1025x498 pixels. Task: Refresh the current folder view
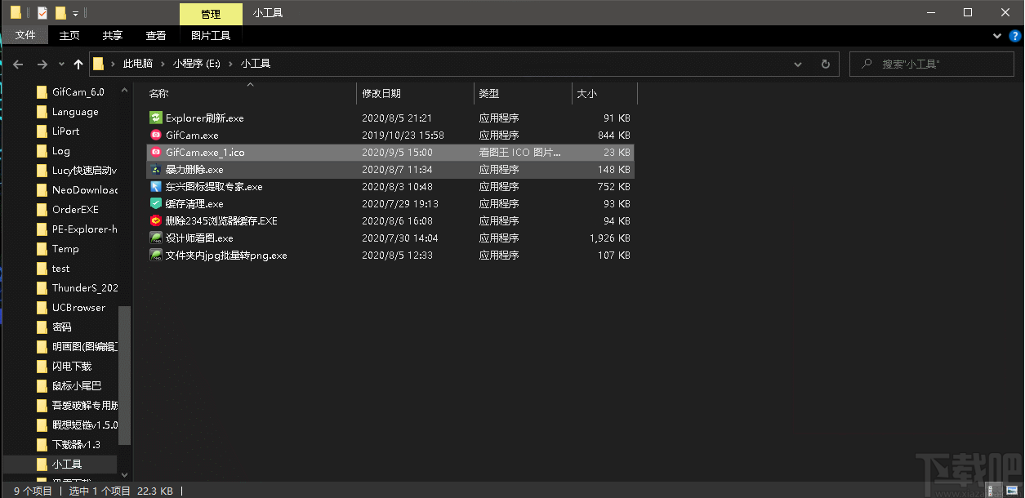point(825,64)
